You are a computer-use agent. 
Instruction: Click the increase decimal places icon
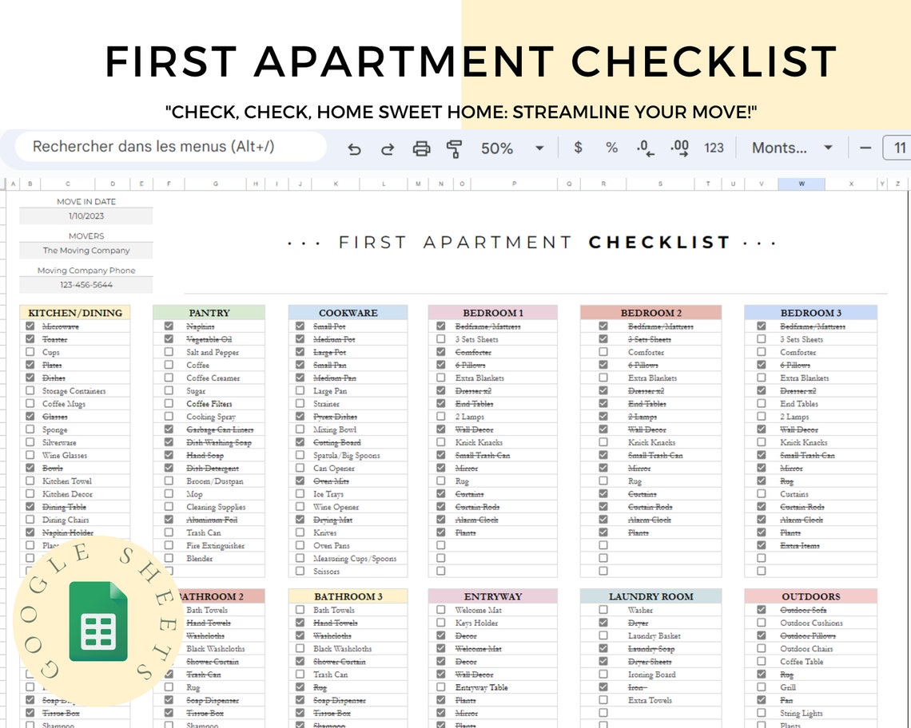(678, 148)
